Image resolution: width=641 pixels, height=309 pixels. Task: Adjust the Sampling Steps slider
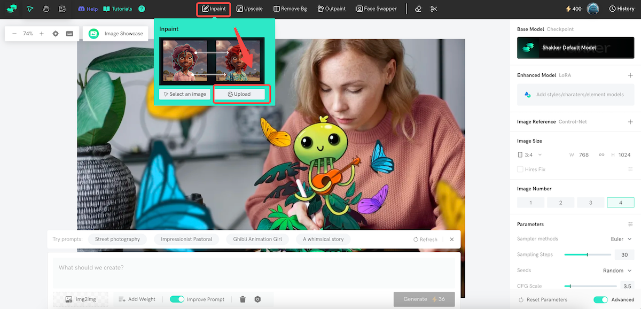[x=587, y=255]
